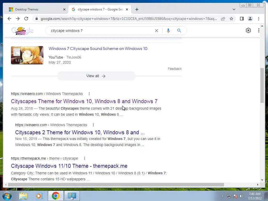Show hidden system tray icons
Viewport: 268px width, 201px height.
(222, 196)
